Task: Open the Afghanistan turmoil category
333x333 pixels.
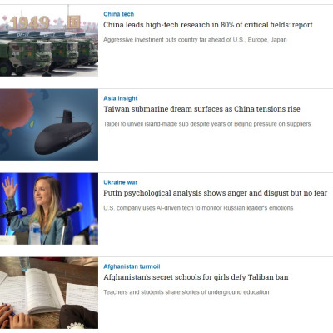Action: [x=132, y=266]
